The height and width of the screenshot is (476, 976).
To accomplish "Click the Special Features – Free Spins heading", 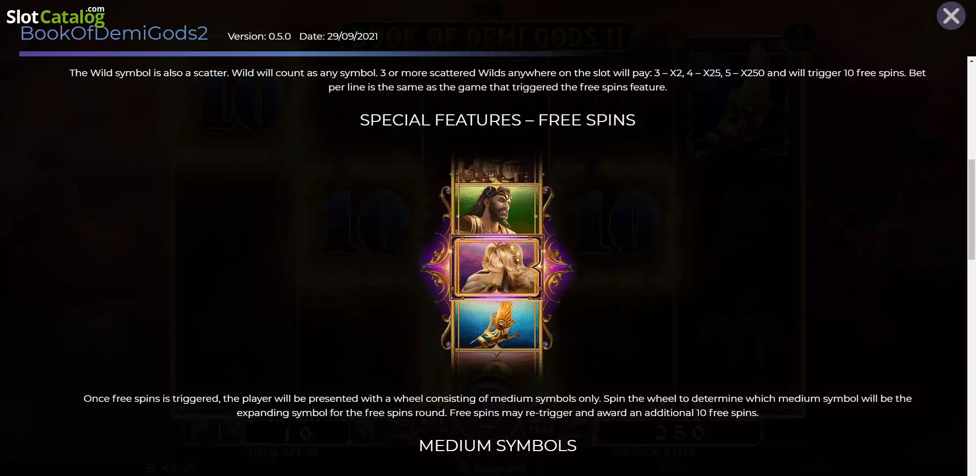I will coord(497,120).
